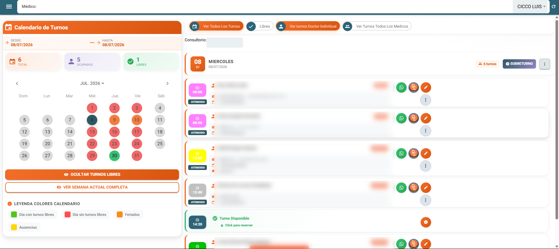The width and height of the screenshot is (559, 249).
Task: Open WhatsApp for the 08:00 appointment
Action: point(401,87)
